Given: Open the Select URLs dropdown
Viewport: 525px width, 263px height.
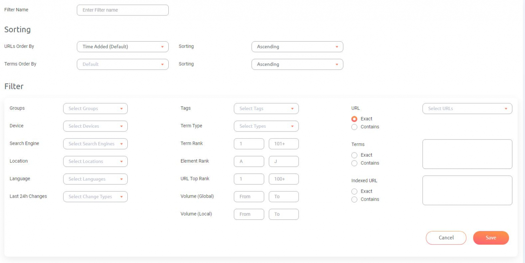Looking at the screenshot, I should (x=467, y=108).
